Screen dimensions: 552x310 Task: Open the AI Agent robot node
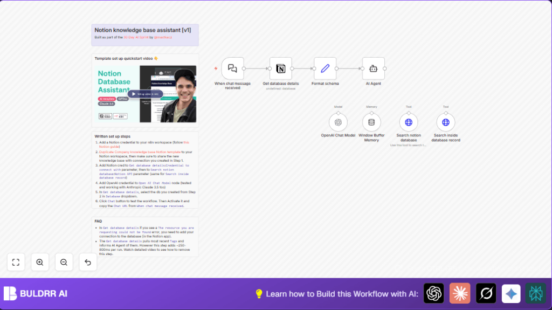[x=373, y=68]
